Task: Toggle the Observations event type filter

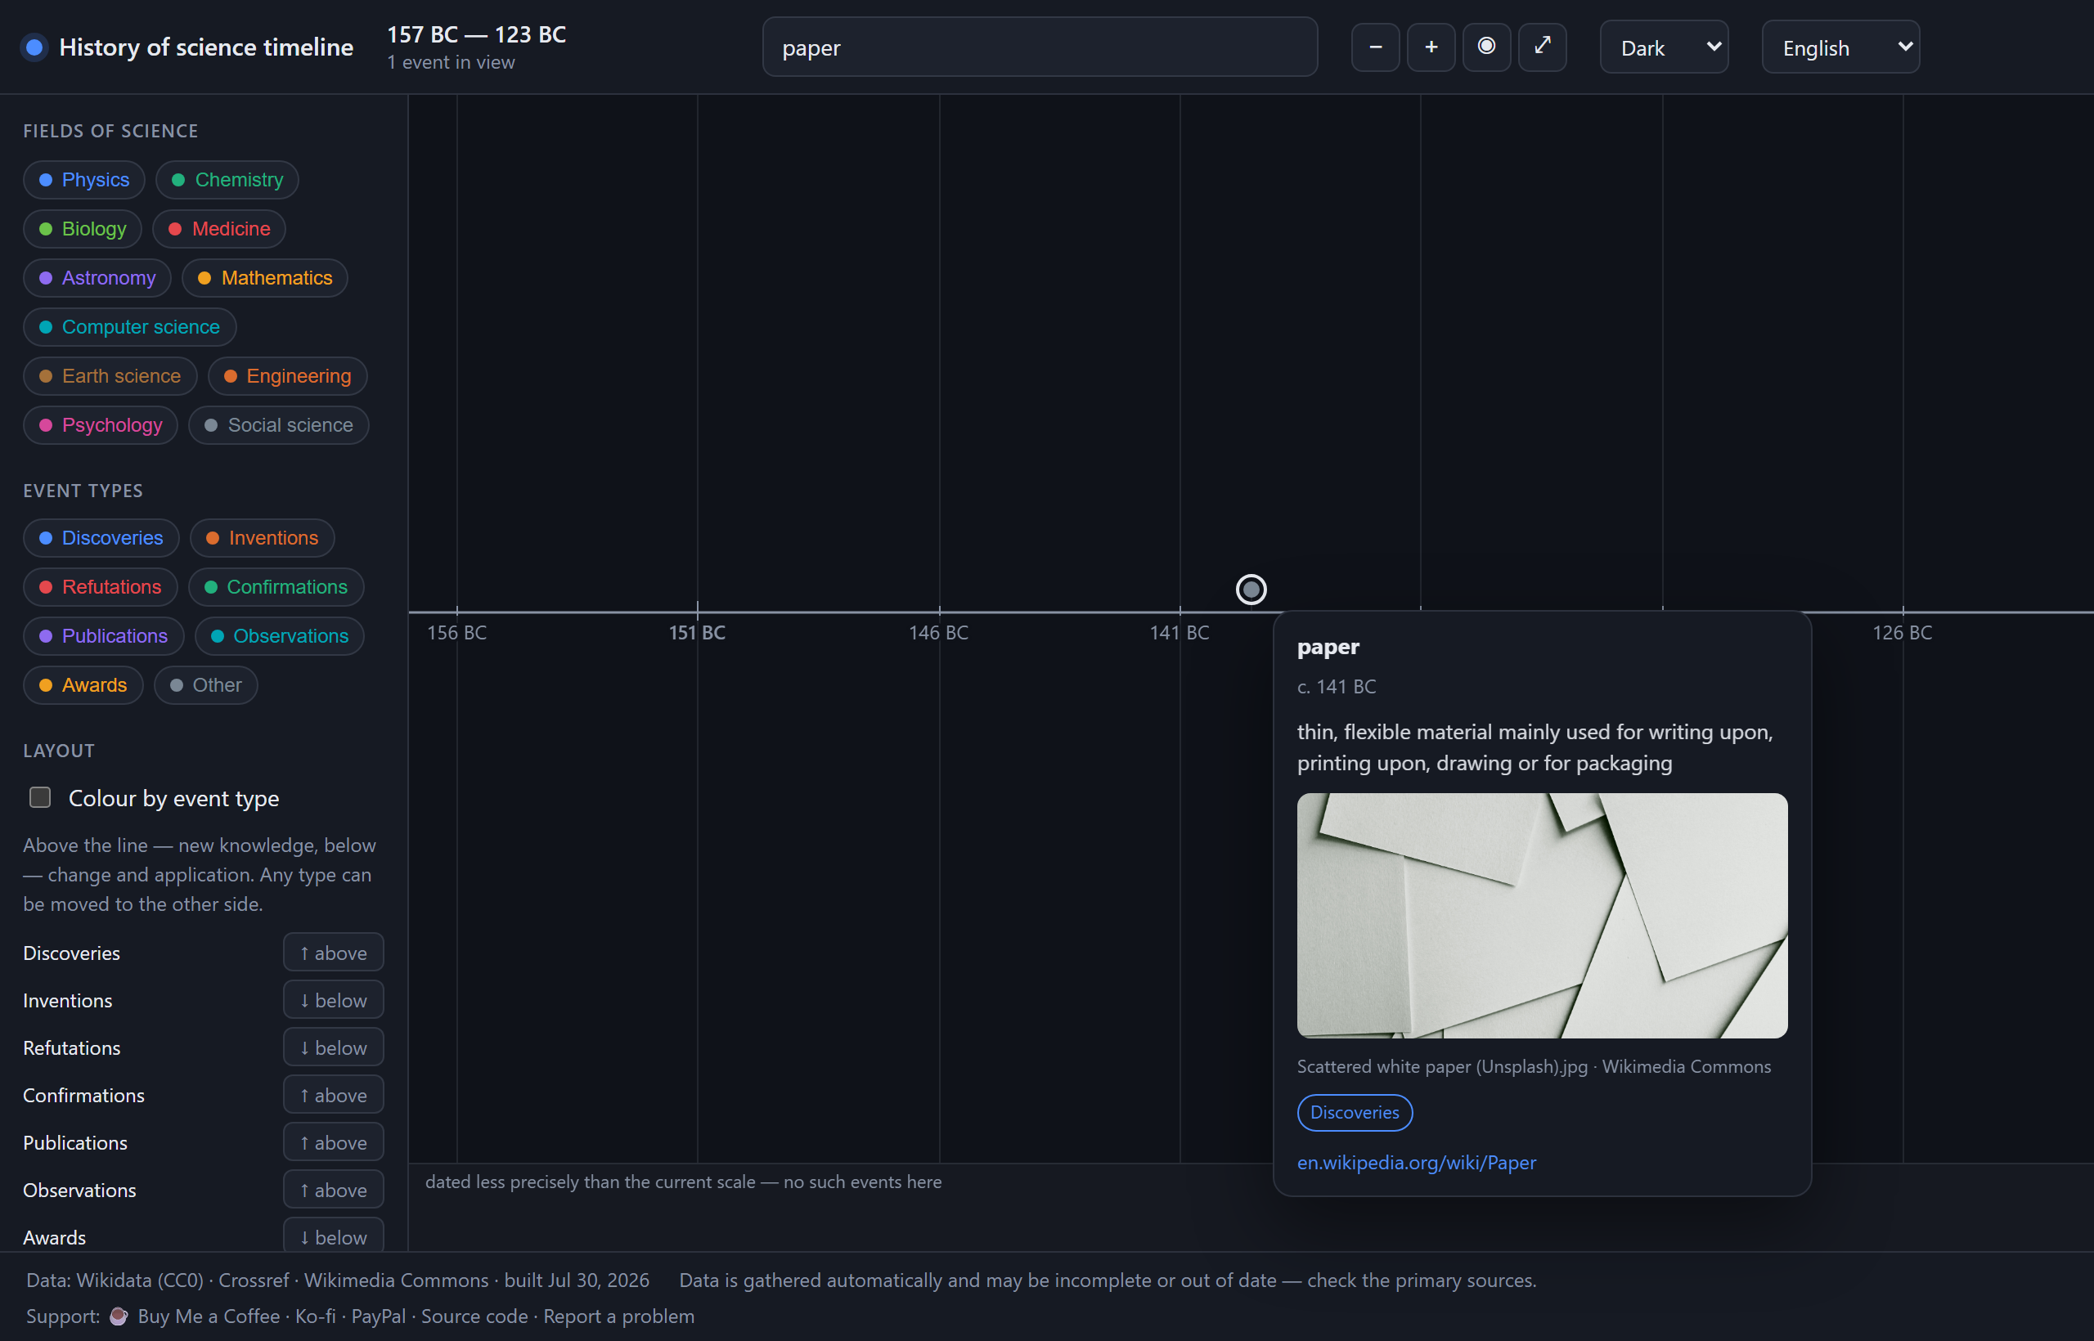Action: [280, 635]
